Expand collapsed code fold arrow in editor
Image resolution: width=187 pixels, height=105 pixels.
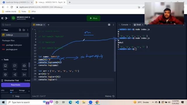coord(32,29)
